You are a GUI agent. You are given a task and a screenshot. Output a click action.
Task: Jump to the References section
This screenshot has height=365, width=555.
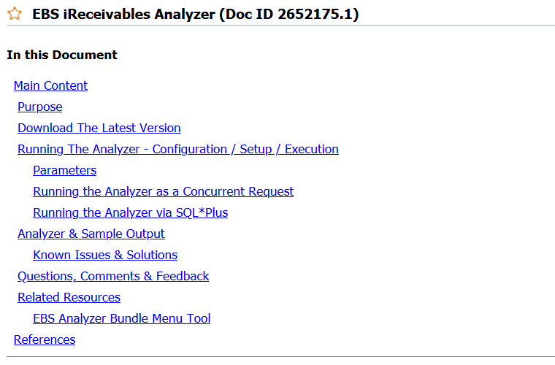pos(45,339)
